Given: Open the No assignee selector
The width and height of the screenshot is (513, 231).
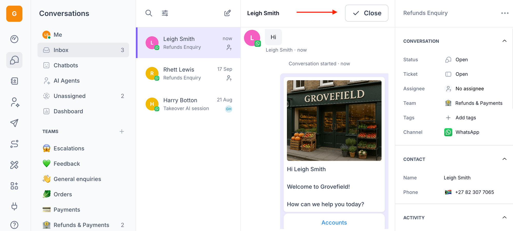Looking at the screenshot, I should pos(469,89).
